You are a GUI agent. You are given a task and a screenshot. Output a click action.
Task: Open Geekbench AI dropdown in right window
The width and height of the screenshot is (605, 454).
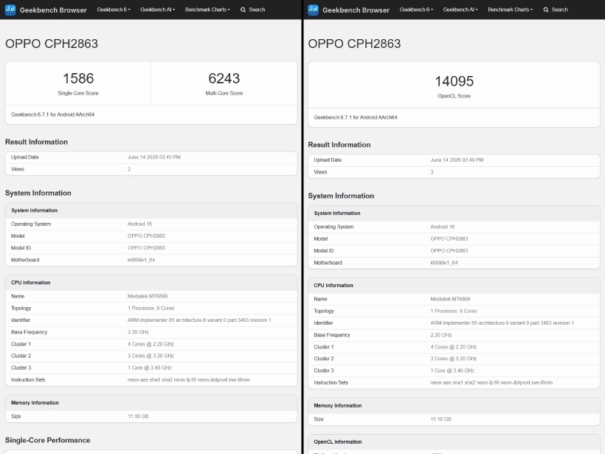pos(460,10)
